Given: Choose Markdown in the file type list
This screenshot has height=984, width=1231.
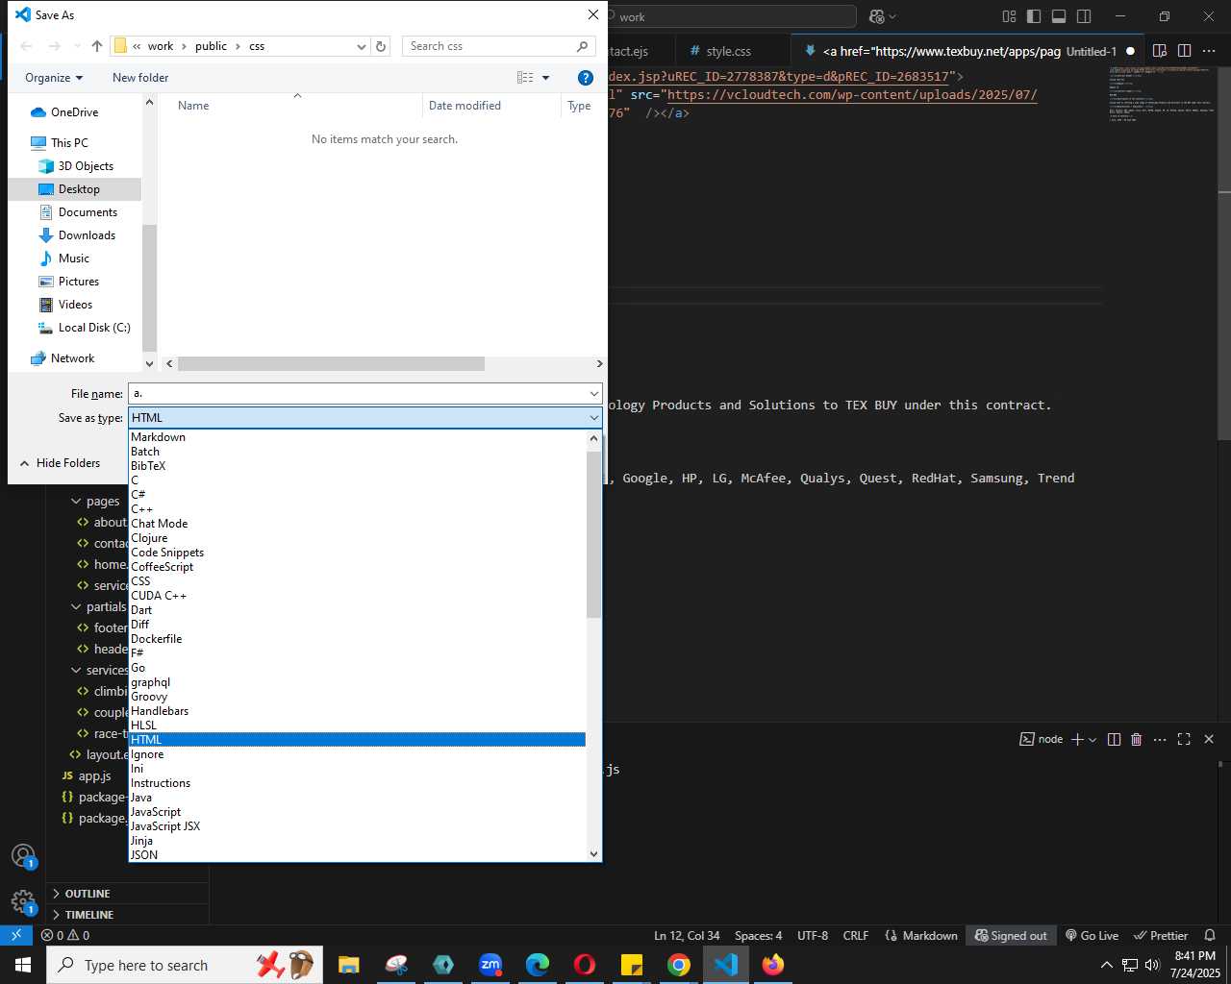Looking at the screenshot, I should pyautogui.click(x=357, y=437).
